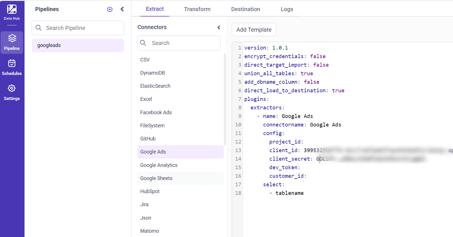Click the '- tablename' line

[287, 193]
